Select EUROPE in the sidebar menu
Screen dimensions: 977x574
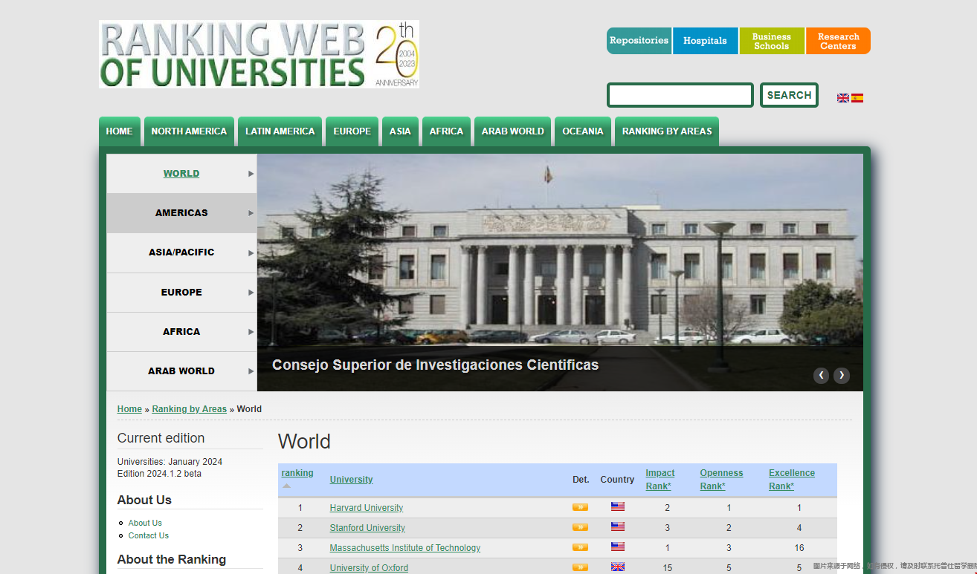(x=181, y=293)
